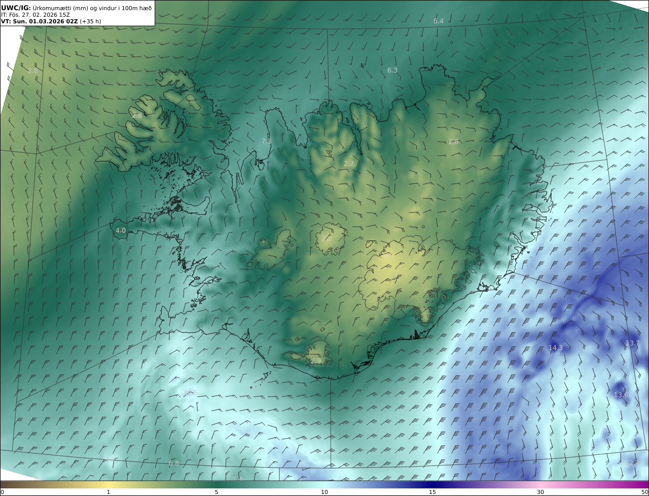Click the colorbar tick label "10"
Viewport: 649px width, 496px height.
(x=324, y=492)
